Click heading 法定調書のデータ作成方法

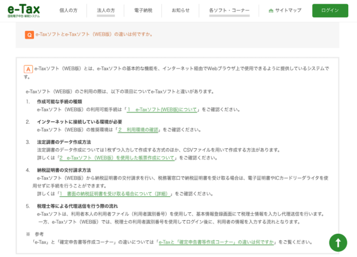coord(64,142)
